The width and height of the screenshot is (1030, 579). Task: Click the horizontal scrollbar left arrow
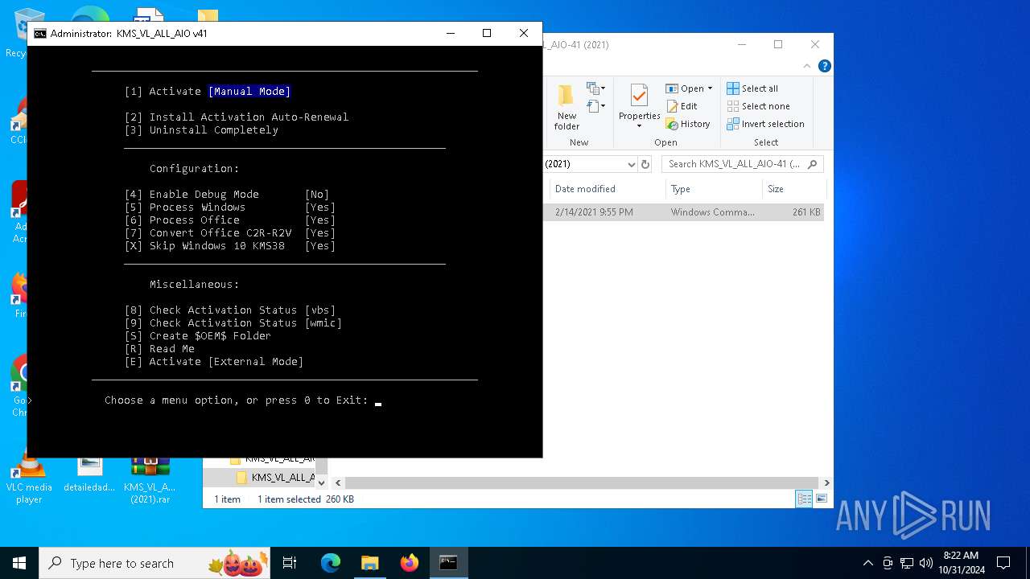[338, 482]
